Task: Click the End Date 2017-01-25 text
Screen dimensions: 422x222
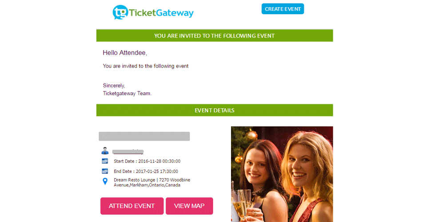Action: point(146,171)
